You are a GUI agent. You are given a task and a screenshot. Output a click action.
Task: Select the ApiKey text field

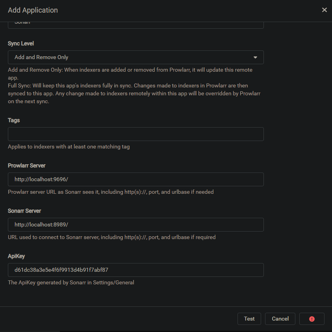136,270
